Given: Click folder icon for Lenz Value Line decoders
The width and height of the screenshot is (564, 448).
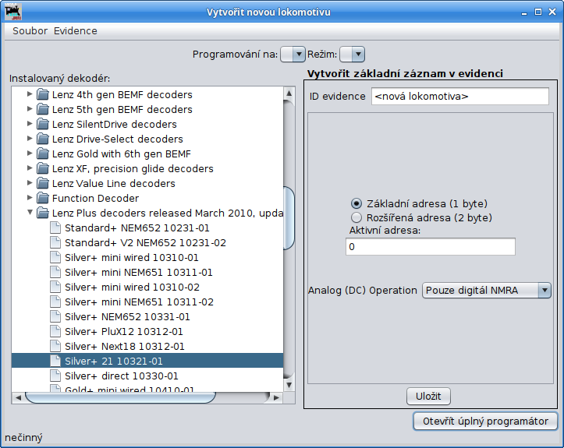Looking at the screenshot, I should tap(44, 183).
